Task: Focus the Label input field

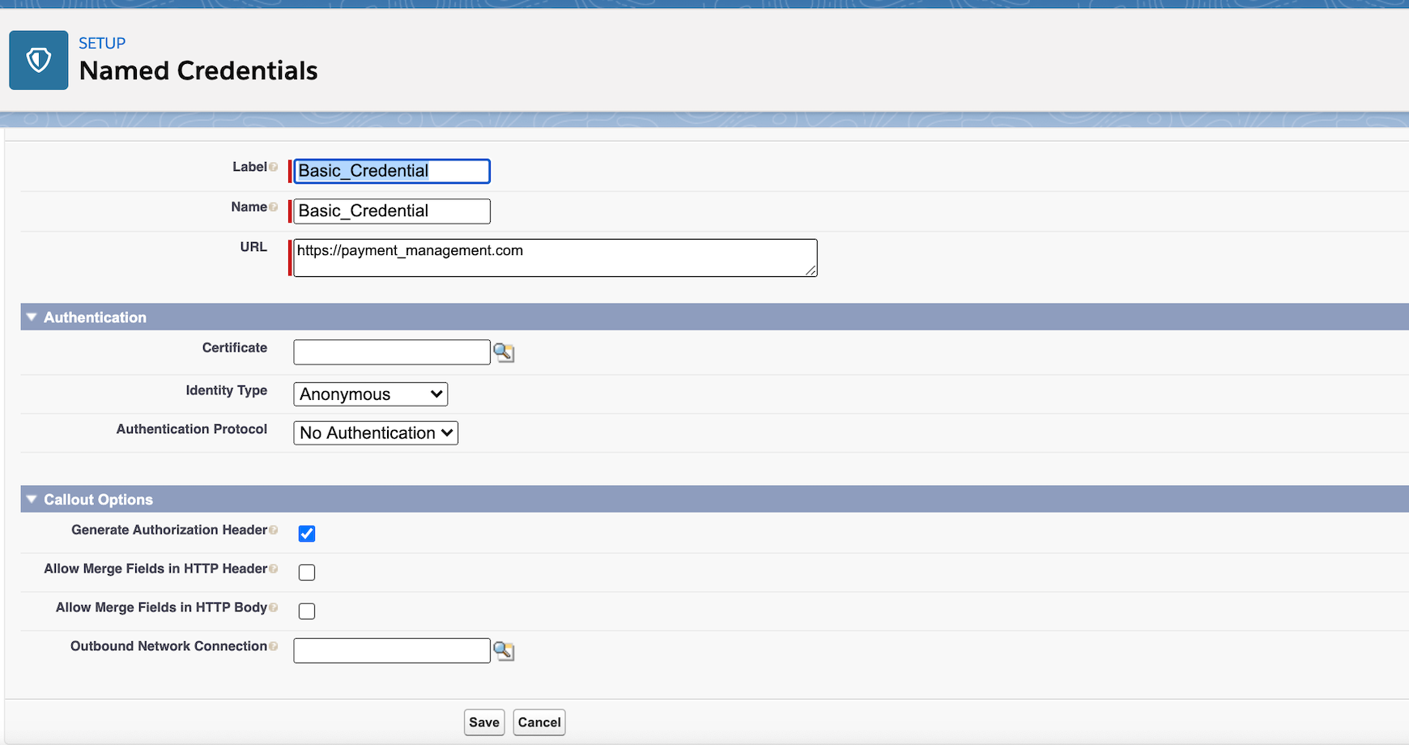Action: 392,171
